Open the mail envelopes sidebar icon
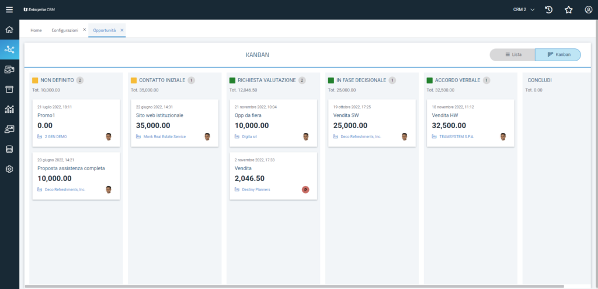Viewport: 598px width, 289px height. 9,69
